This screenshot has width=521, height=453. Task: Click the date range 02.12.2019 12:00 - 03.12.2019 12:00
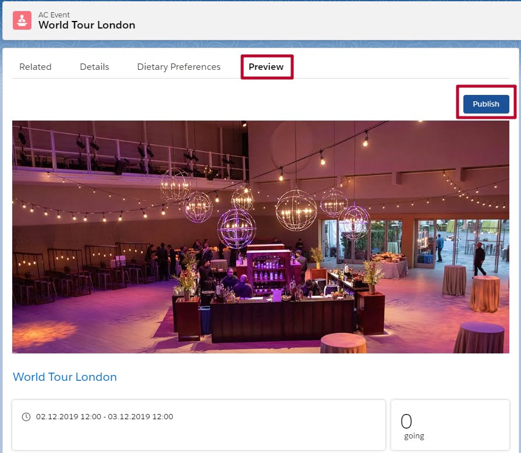tap(104, 417)
